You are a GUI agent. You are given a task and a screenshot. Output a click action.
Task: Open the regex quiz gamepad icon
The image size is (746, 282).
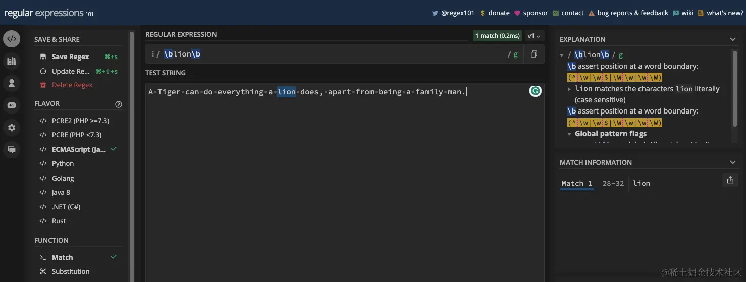[12, 105]
